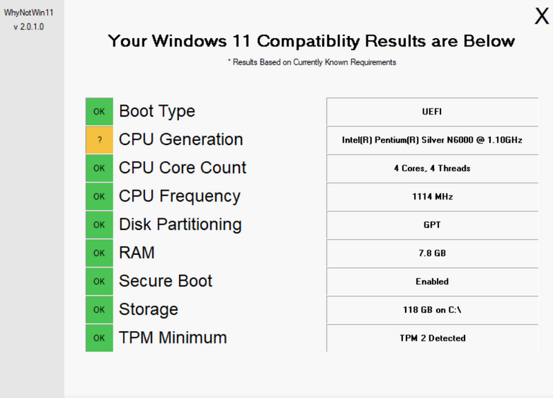The width and height of the screenshot is (553, 398).
Task: Select the OK badge beside Secure Boot
Action: pos(99,281)
